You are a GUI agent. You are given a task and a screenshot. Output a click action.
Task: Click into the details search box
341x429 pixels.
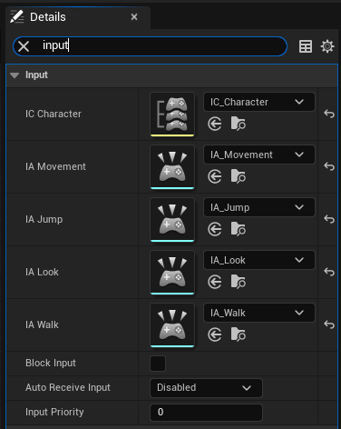tap(161, 46)
